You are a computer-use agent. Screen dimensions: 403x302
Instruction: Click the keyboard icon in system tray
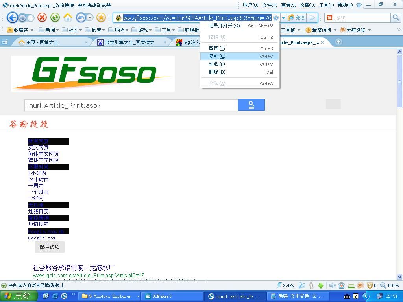coord(347,296)
